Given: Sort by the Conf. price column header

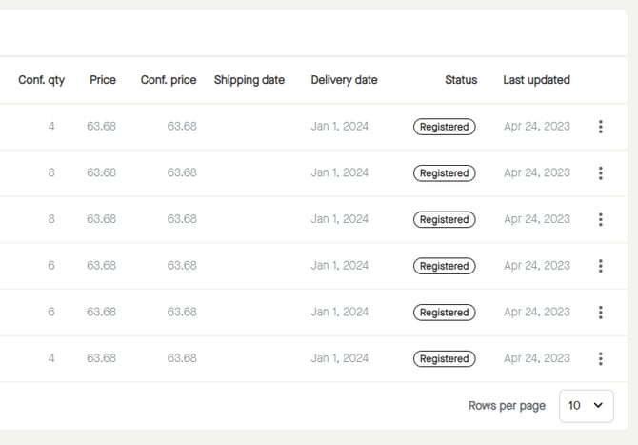Looking at the screenshot, I should click(x=169, y=80).
